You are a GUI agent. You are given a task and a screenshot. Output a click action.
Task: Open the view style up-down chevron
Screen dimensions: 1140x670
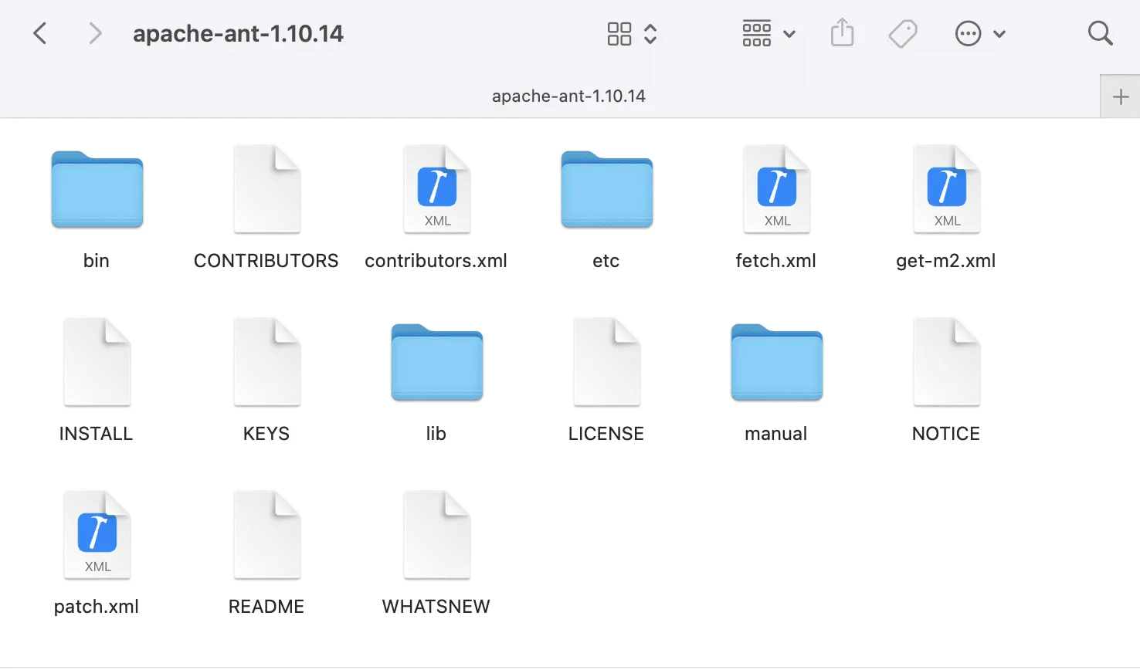click(650, 33)
